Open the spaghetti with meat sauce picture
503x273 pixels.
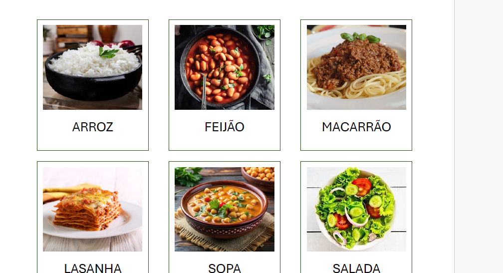(x=356, y=67)
